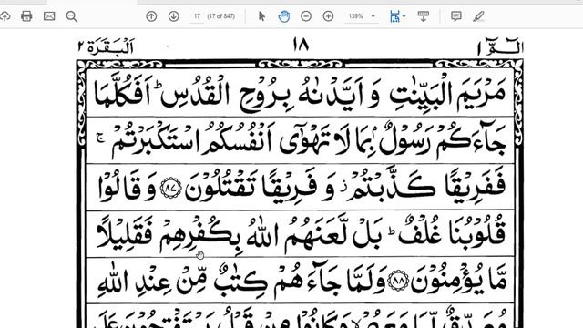
Task: Go to next page arrow
Action: [174, 16]
